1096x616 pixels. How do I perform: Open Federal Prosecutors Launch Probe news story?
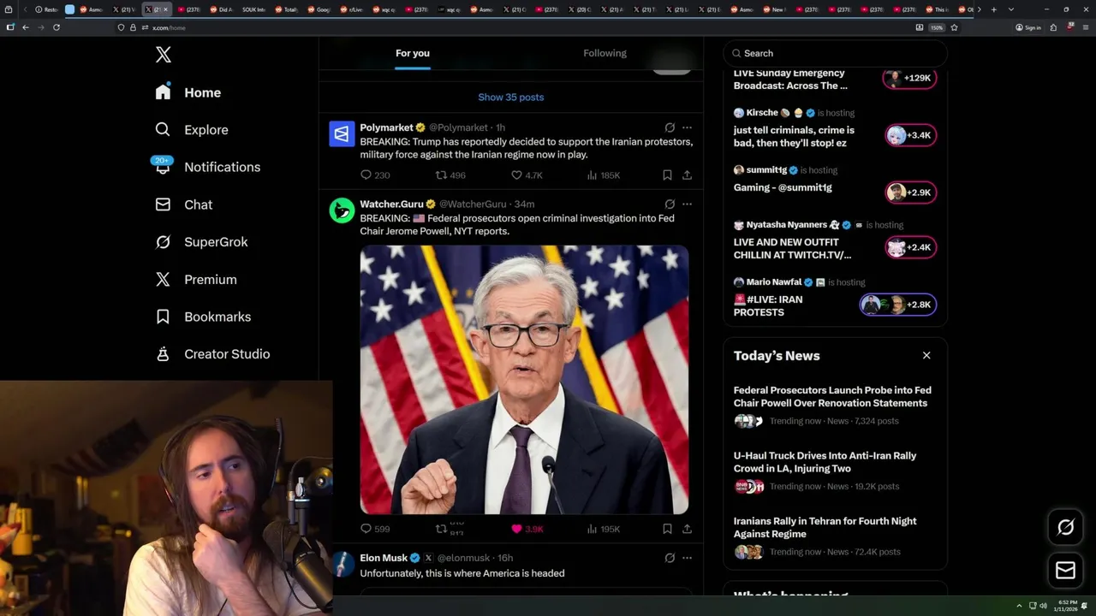click(x=835, y=405)
